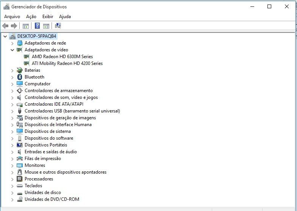Collapse the DESKTOP-5FPAQB4 root node
The image size is (297, 211).
pos(5,36)
